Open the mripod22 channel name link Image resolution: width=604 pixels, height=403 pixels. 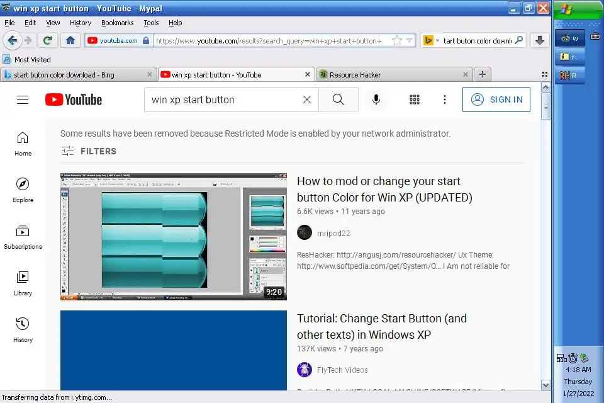(x=333, y=234)
